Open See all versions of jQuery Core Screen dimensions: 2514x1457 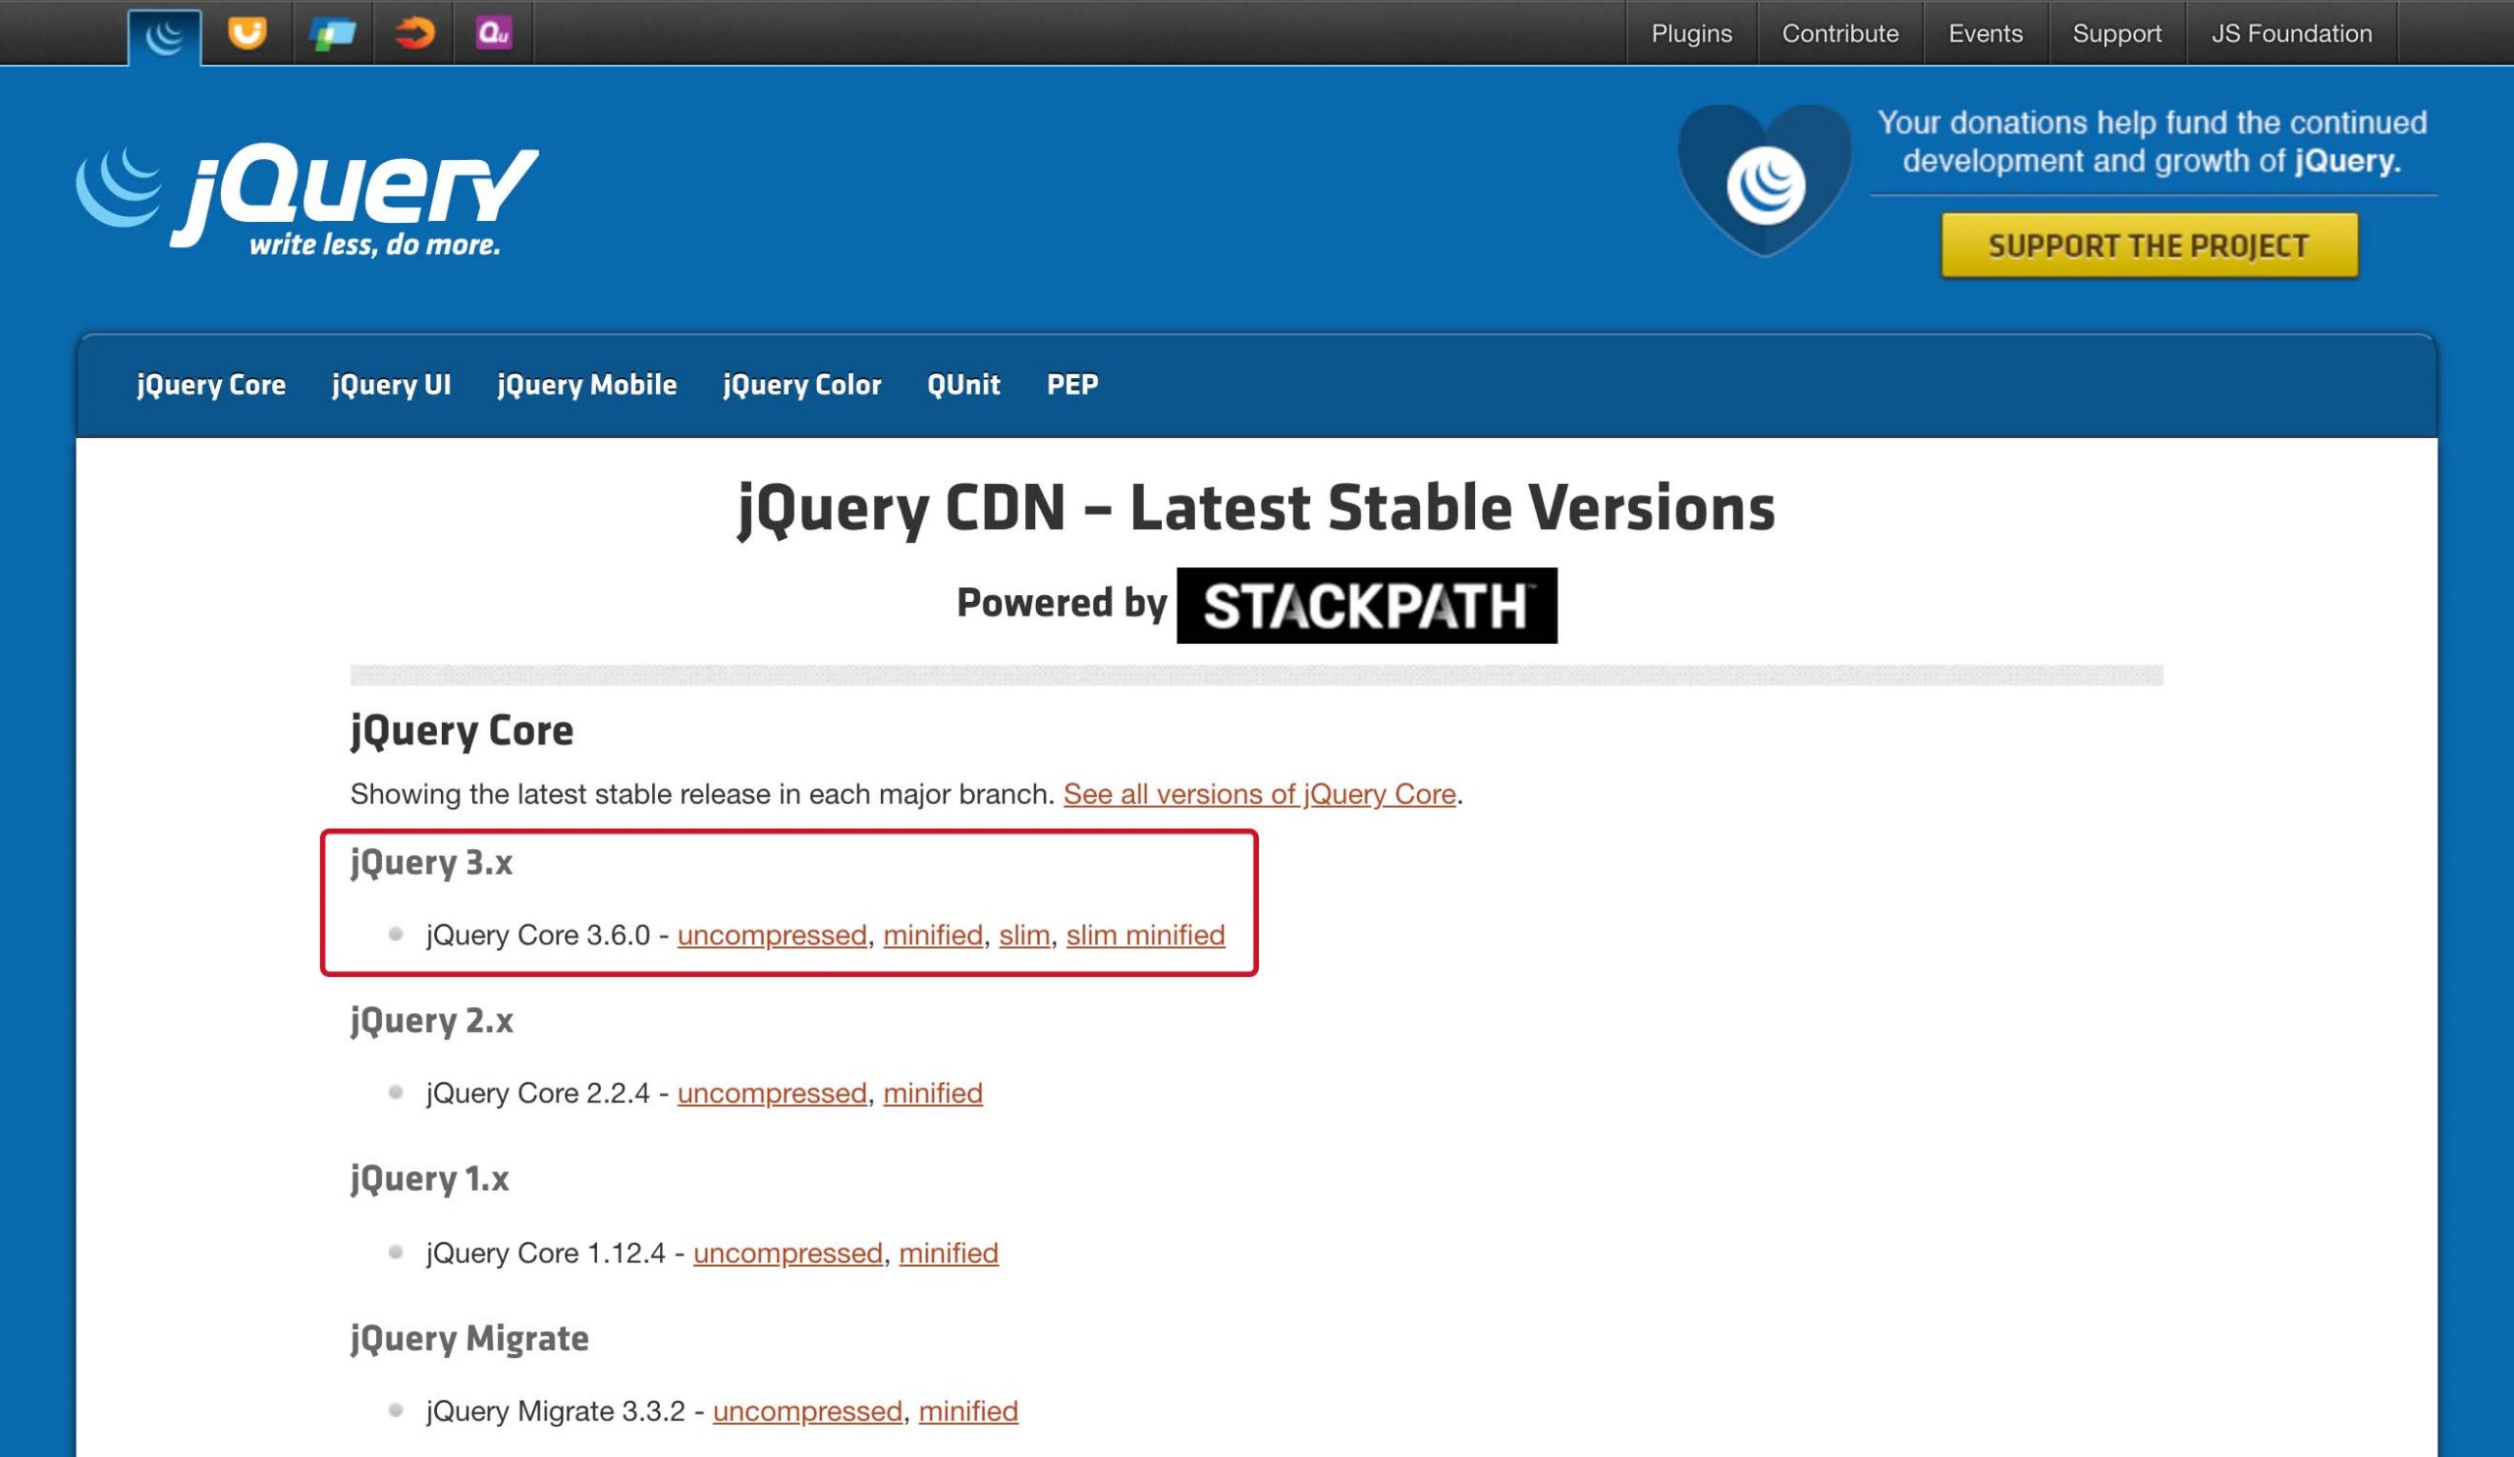point(1259,794)
